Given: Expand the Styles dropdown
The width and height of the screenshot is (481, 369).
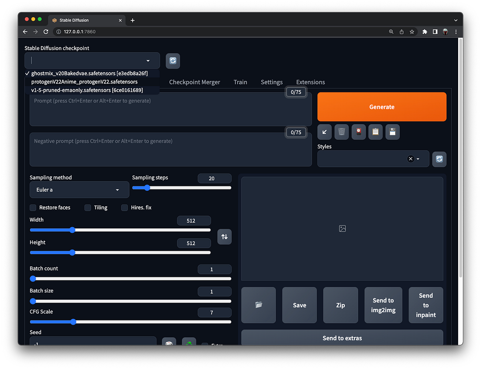Looking at the screenshot, I should coord(373,159).
